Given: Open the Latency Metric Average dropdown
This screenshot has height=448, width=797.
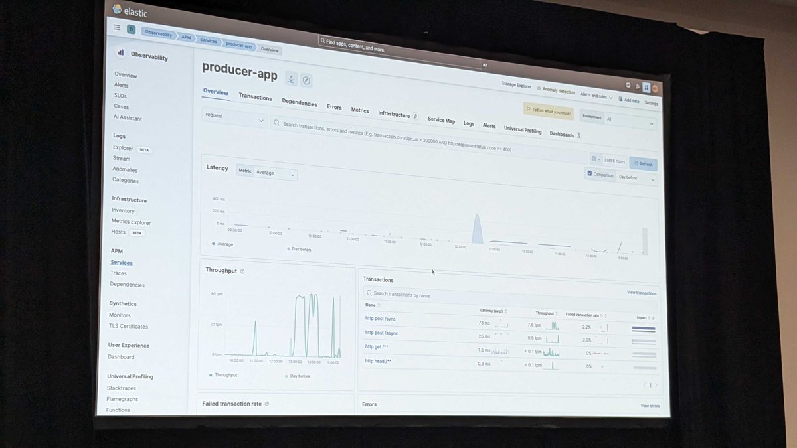Looking at the screenshot, I should (x=268, y=171).
